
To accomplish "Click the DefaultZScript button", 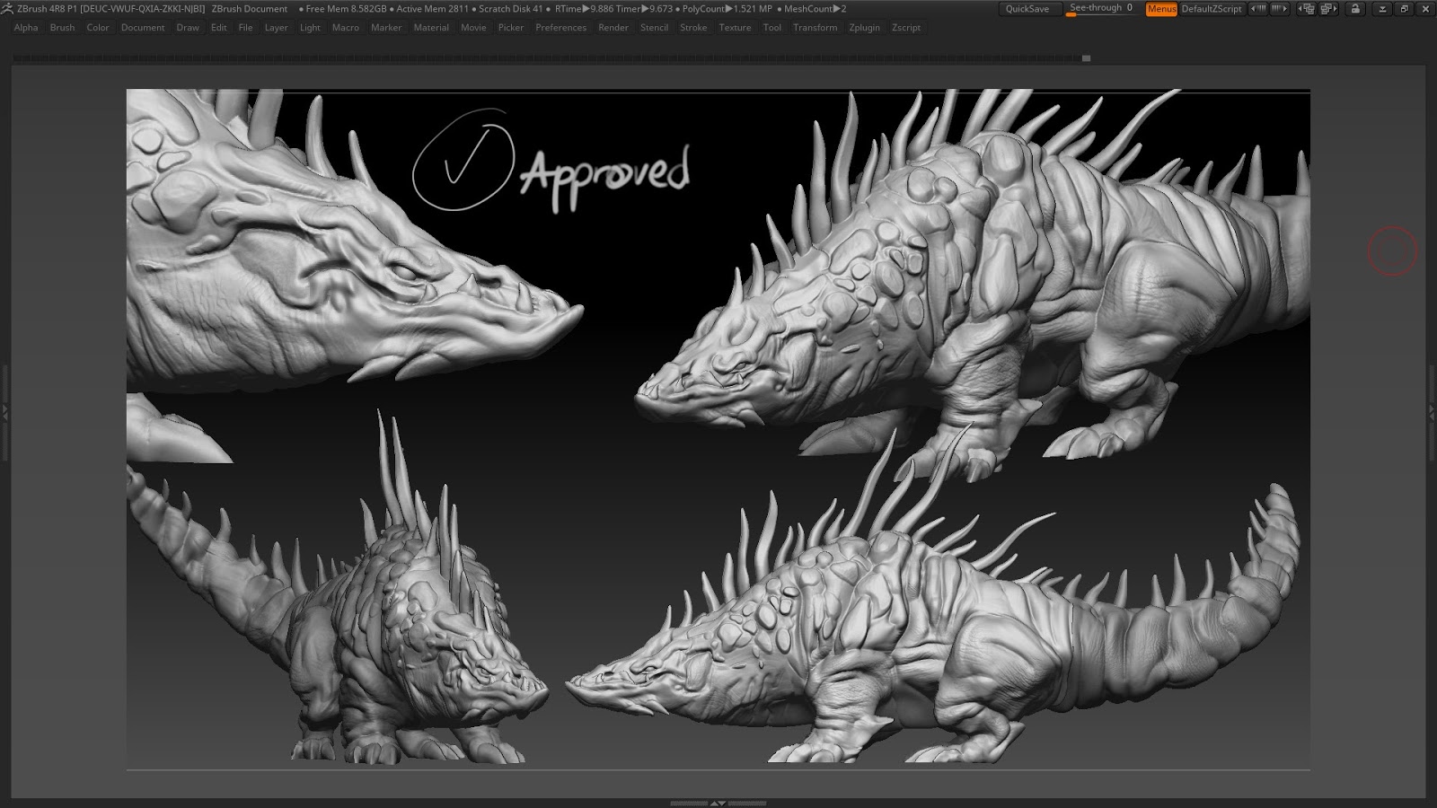I will (x=1212, y=9).
